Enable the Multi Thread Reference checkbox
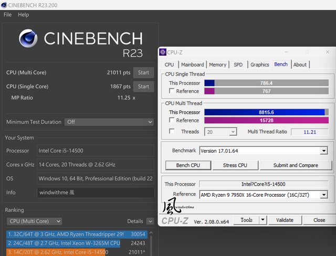Image resolution: width=336 pixels, height=256 pixels. click(x=172, y=120)
